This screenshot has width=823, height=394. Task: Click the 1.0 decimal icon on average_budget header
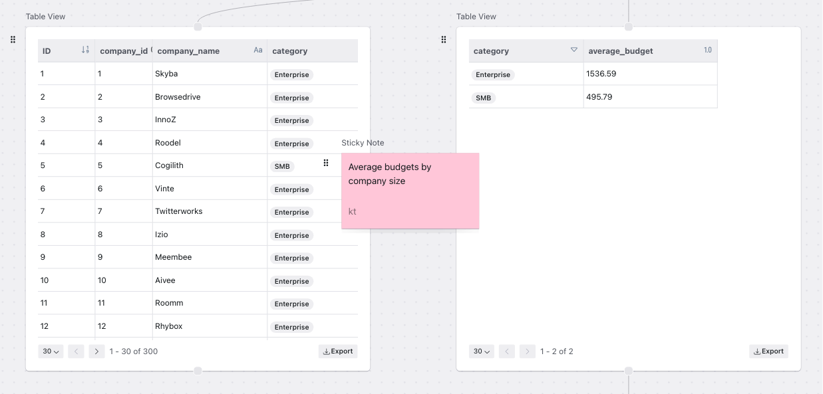708,50
